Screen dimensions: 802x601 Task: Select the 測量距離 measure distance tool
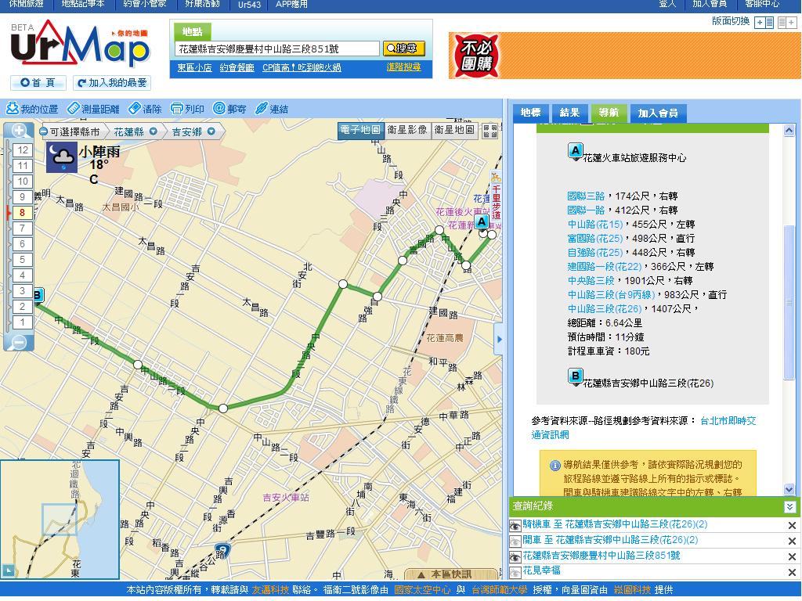[x=74, y=109]
